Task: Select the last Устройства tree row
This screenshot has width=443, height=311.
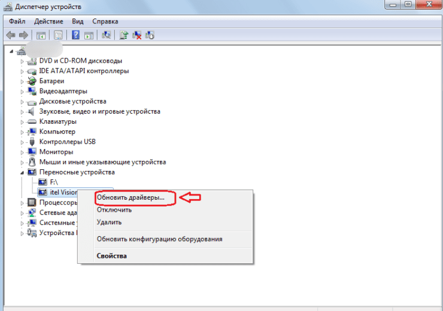Action: 57,233
